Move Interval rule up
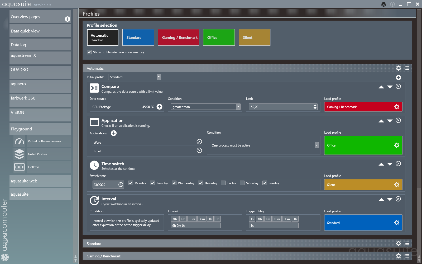This screenshot has height=264, width=422. pos(381,200)
